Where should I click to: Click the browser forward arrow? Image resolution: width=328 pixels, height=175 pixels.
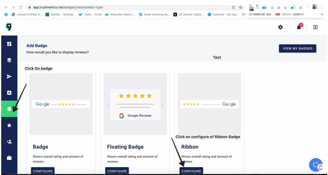point(13,7)
